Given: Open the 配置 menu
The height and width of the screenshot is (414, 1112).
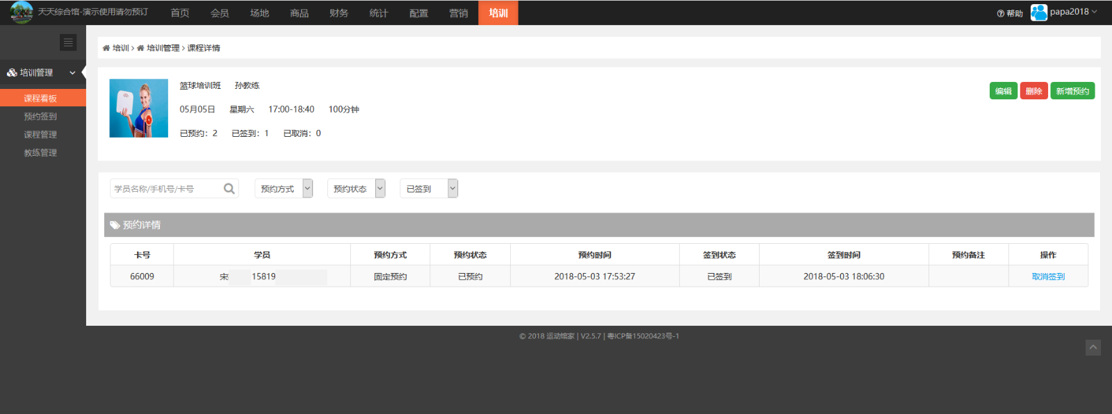Looking at the screenshot, I should click(x=419, y=13).
